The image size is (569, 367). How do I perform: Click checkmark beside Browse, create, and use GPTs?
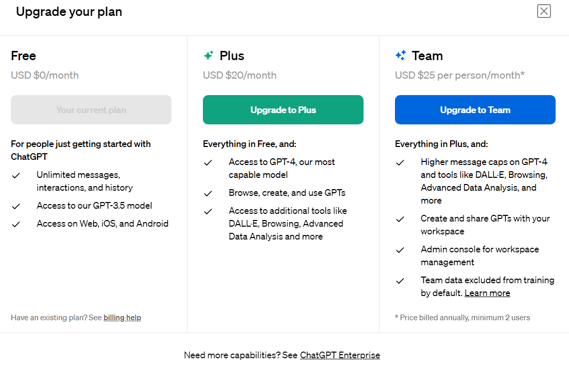coord(208,193)
